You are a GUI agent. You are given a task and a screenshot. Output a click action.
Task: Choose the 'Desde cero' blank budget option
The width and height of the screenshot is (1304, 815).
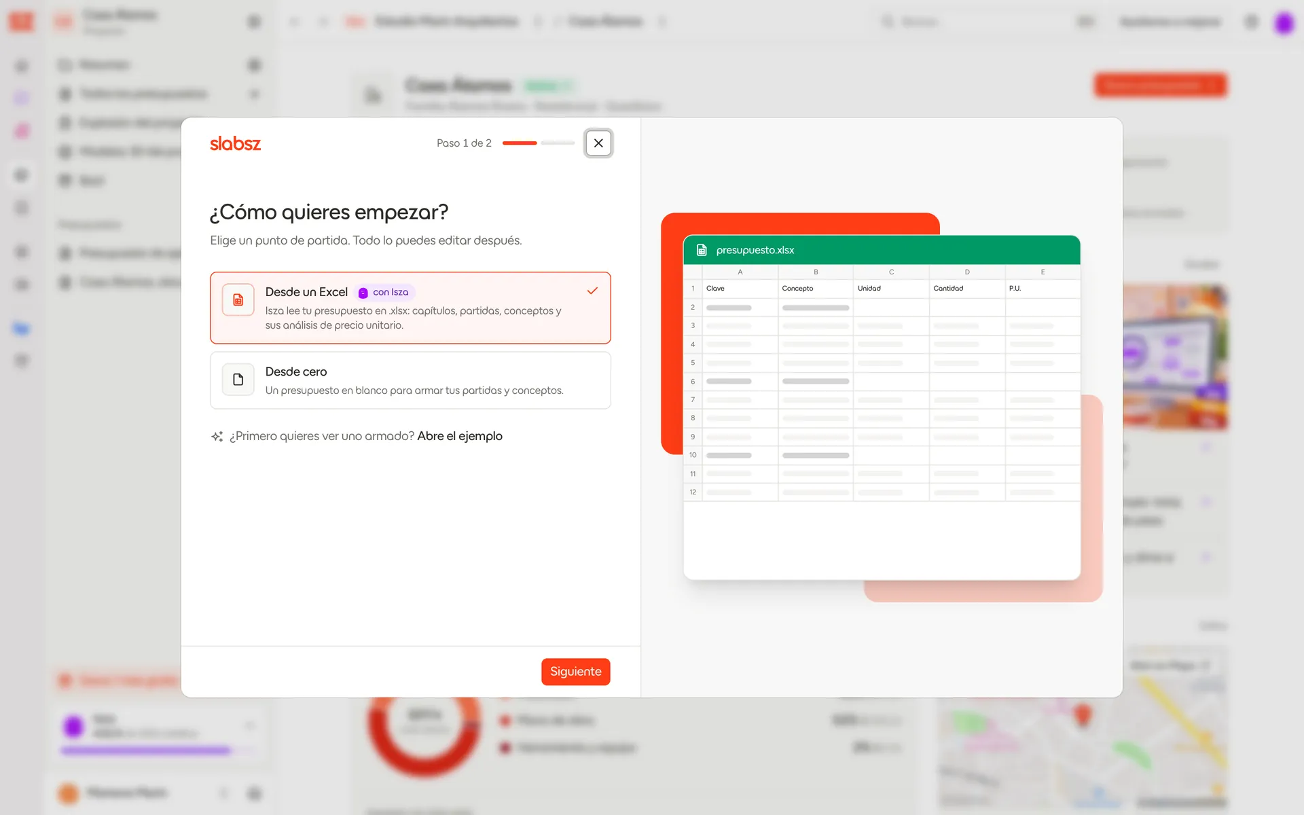pos(410,380)
